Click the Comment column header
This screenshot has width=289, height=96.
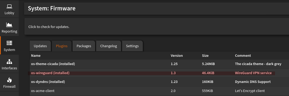point(243,55)
